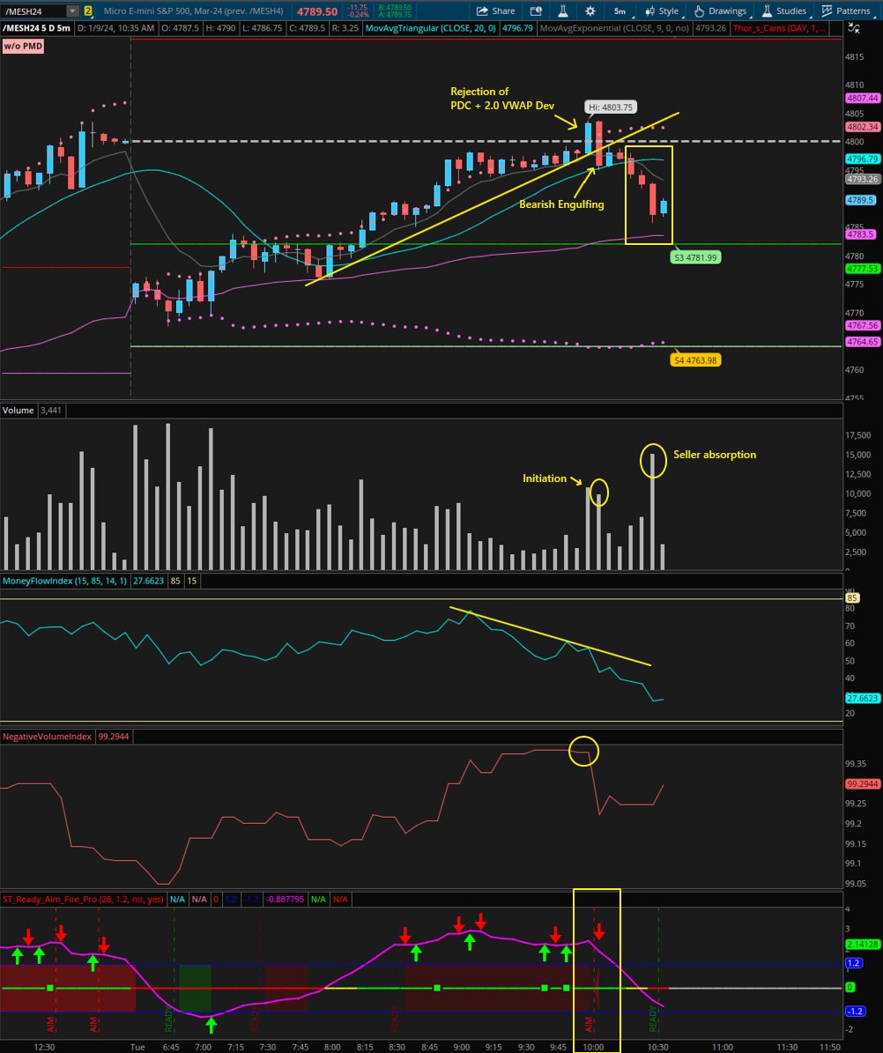Click the w/o PMD label
The width and height of the screenshot is (883, 1053).
pos(23,47)
